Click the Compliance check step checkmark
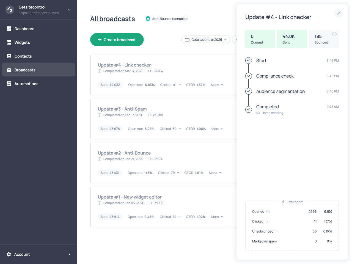This screenshot has height=264, width=352. pyautogui.click(x=249, y=76)
